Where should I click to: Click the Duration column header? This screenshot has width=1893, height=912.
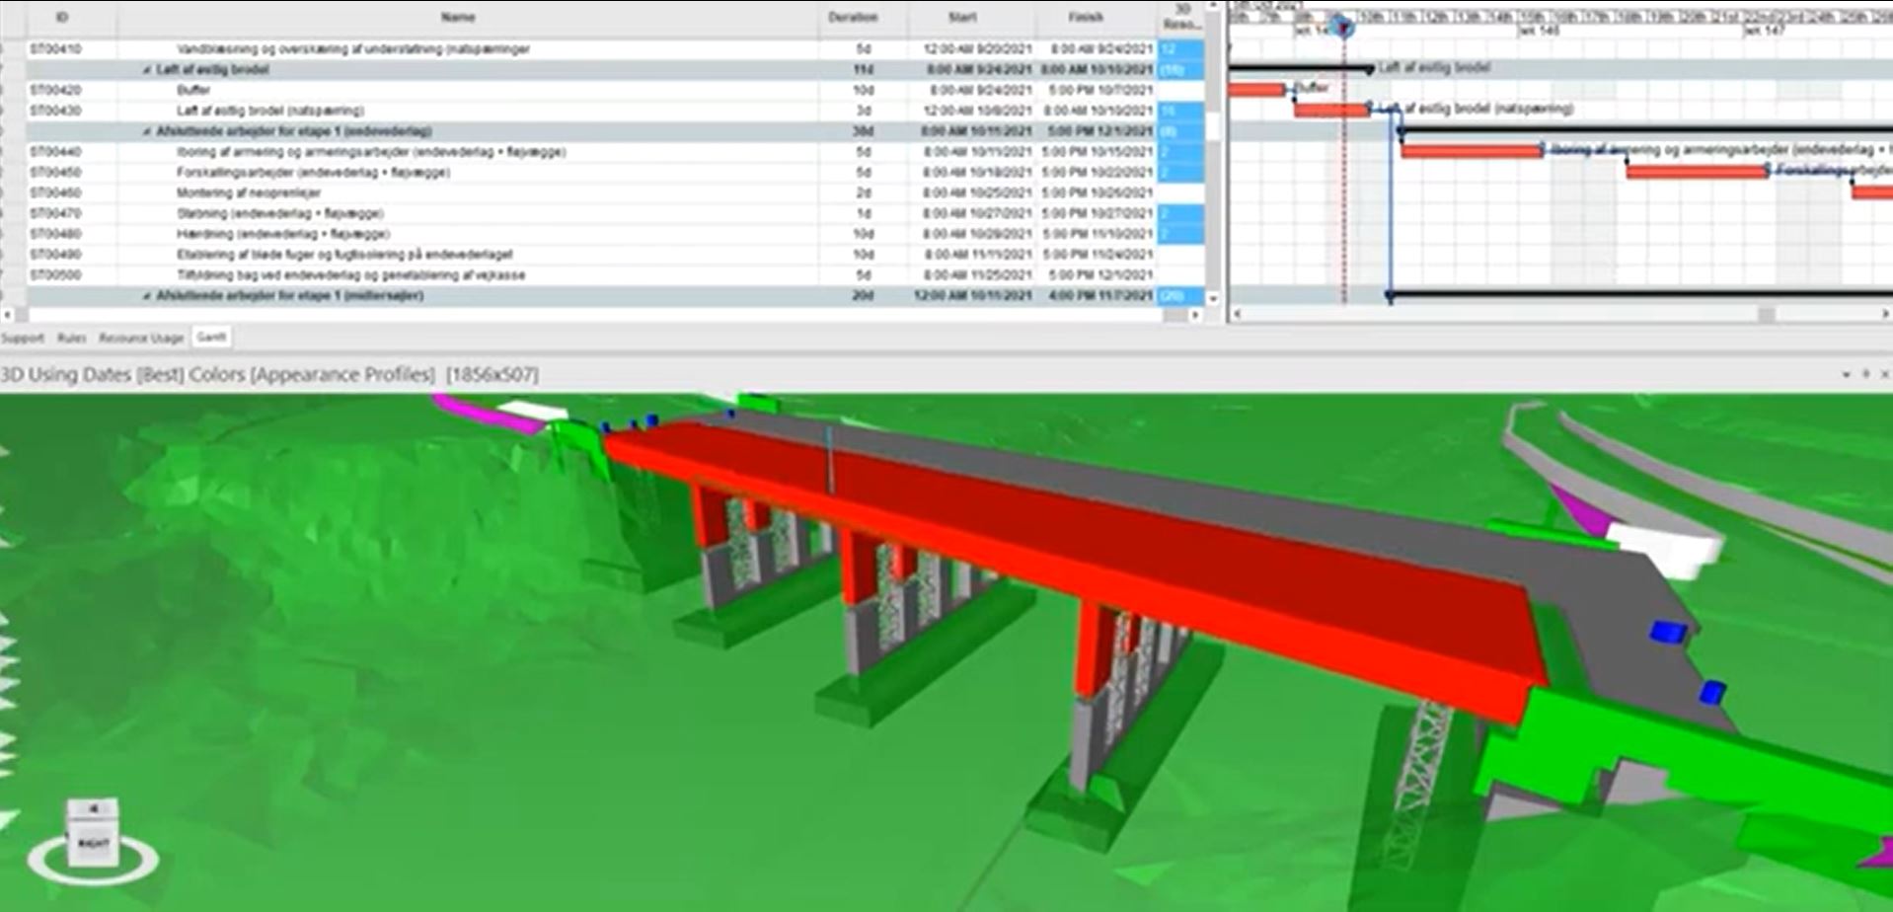coord(853,18)
